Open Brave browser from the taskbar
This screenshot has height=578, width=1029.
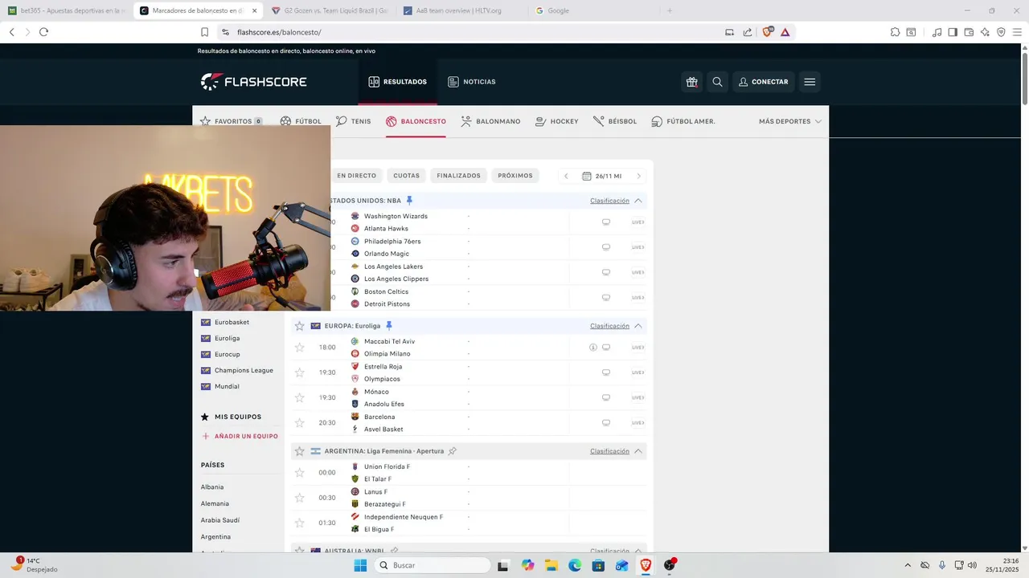(646, 565)
